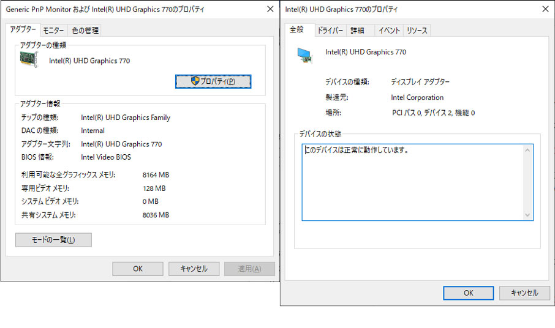Click the '8164 MB' total graphics memory value
This screenshot has width=555, height=328.
click(156, 174)
